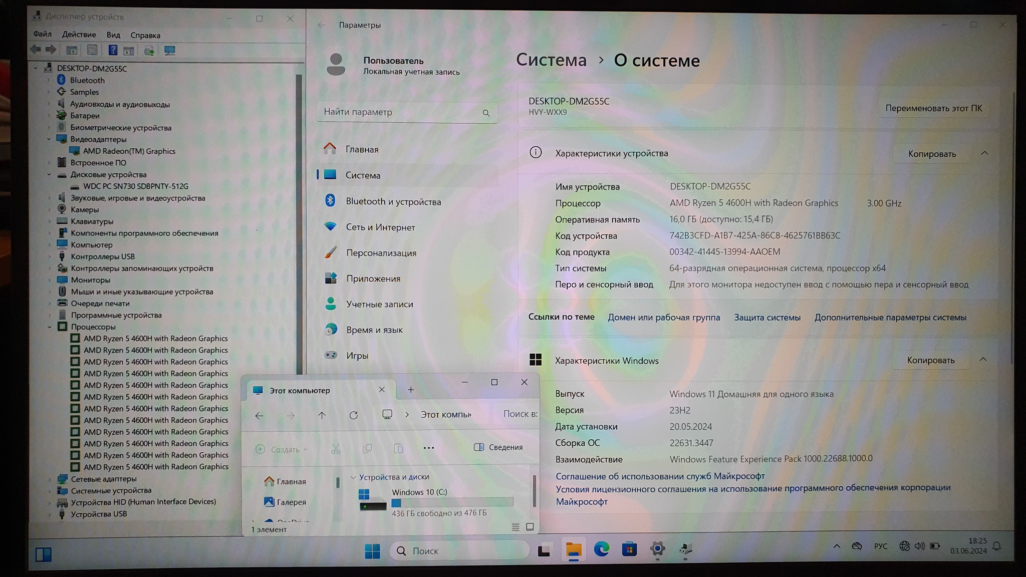Click the Device Manager help toolbar icon
Screen dimensions: 1026x577
(x=113, y=50)
